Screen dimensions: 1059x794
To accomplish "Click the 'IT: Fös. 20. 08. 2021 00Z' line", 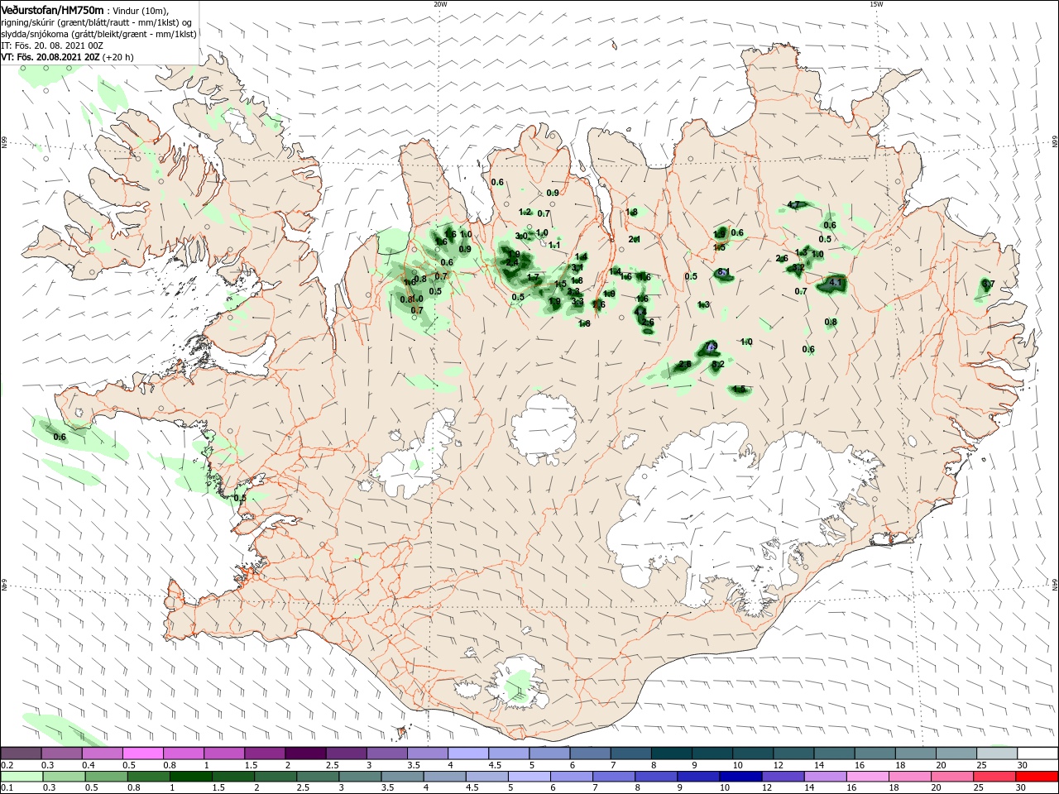I will (x=52, y=45).
